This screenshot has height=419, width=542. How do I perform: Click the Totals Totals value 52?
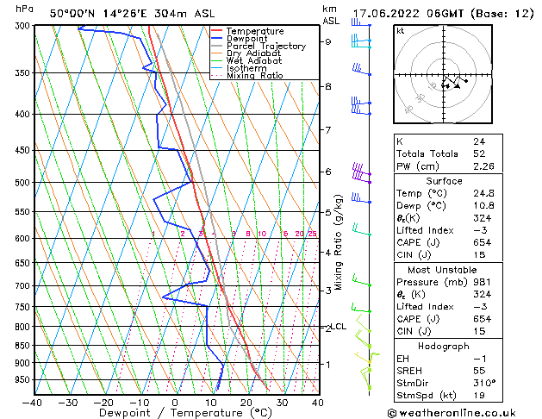(x=479, y=153)
